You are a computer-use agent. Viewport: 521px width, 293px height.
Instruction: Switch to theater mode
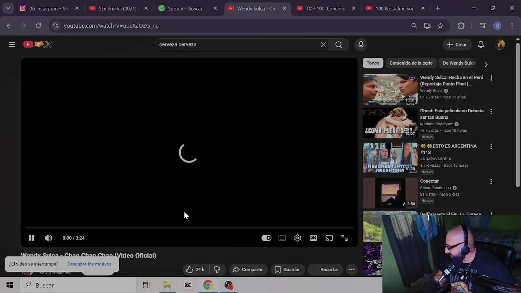click(313, 238)
